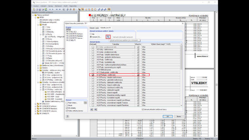Image resolution: width=249 pixels, height=140 pixels.
Task: Select RF-STABILITY in Program list
Action: coord(71,40)
